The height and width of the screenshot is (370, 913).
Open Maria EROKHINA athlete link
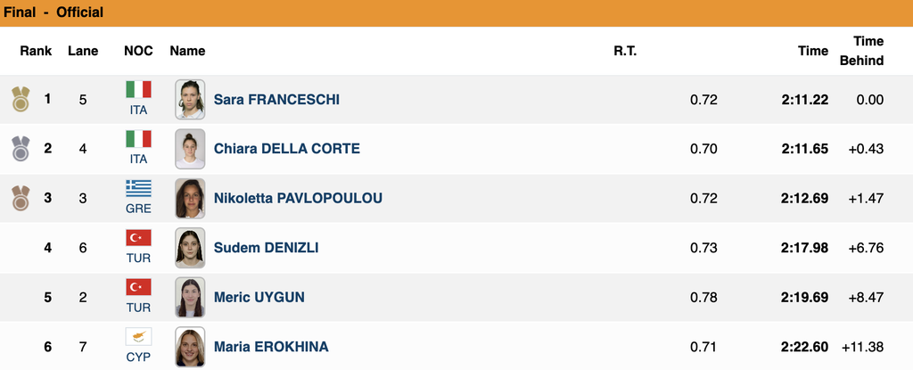tap(271, 347)
